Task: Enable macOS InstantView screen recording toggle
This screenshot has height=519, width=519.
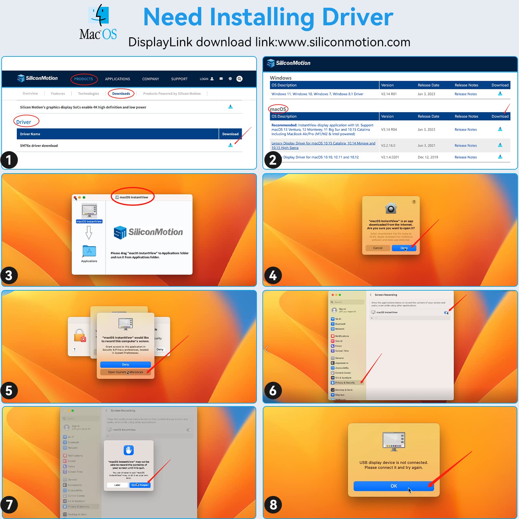Action: tap(446, 313)
